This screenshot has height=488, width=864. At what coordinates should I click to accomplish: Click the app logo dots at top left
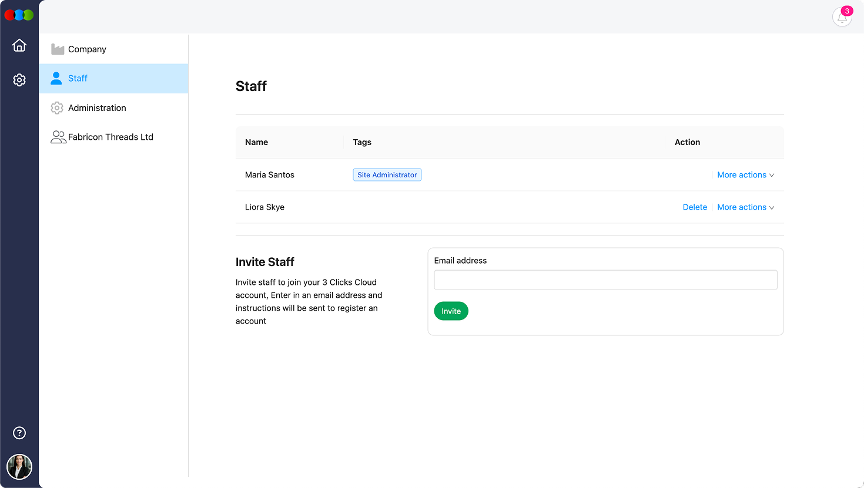click(19, 15)
